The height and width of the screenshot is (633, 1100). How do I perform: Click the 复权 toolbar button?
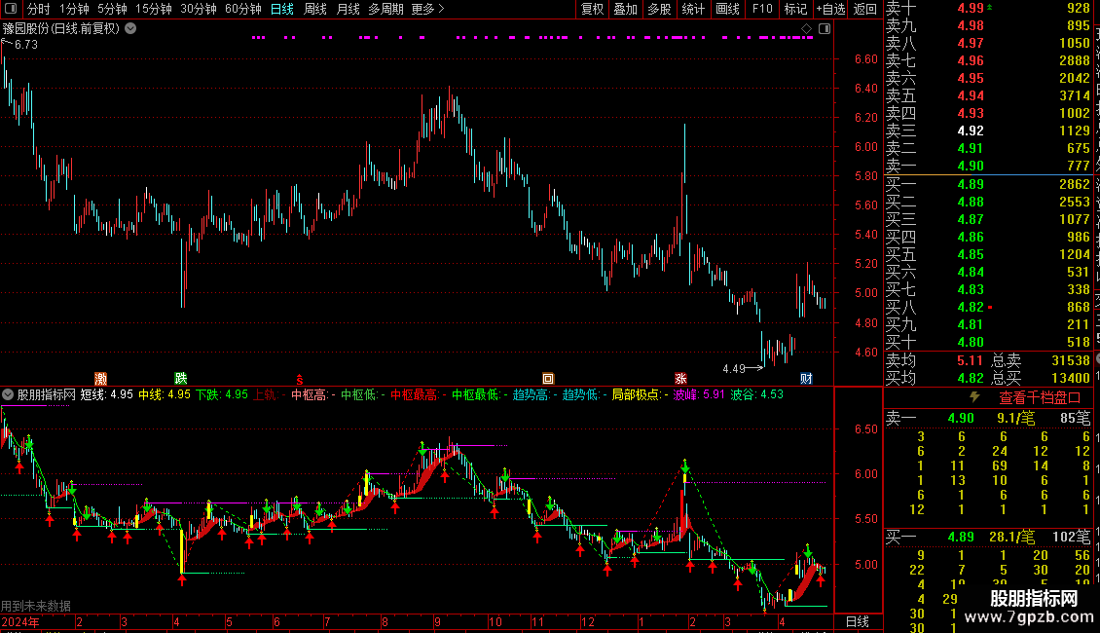[x=592, y=9]
